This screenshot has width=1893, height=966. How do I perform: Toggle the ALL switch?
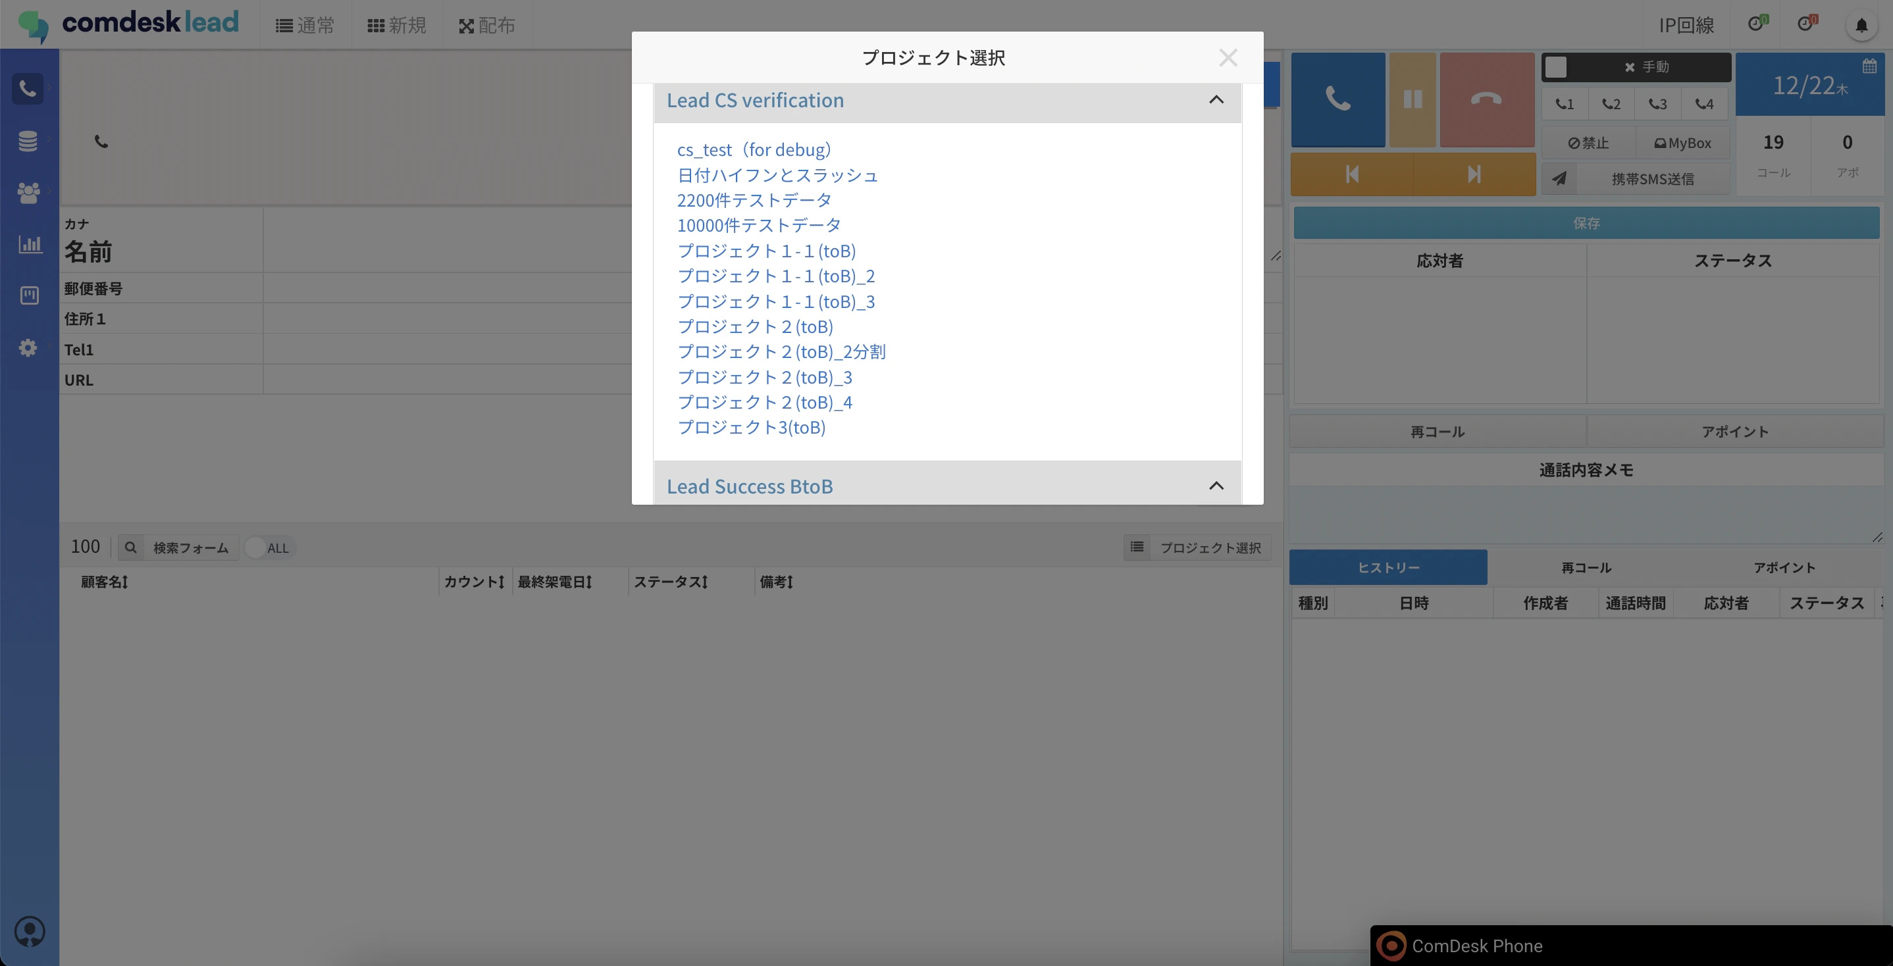click(x=256, y=547)
